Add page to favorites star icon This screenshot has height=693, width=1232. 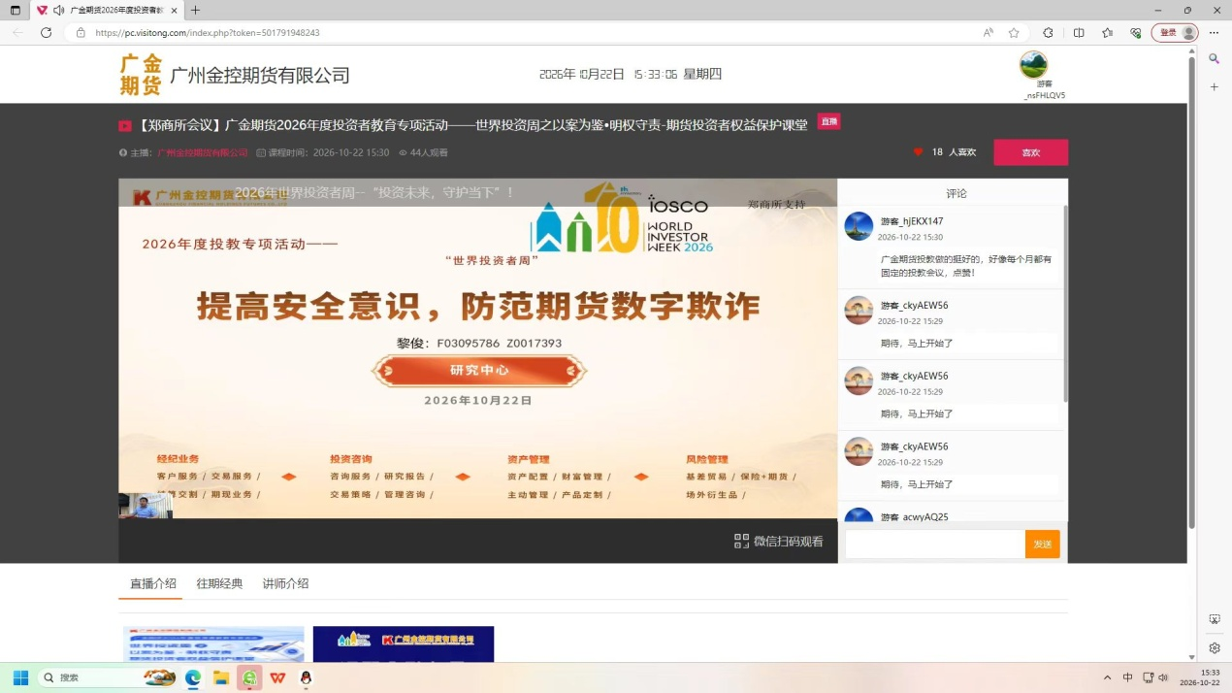1014,32
